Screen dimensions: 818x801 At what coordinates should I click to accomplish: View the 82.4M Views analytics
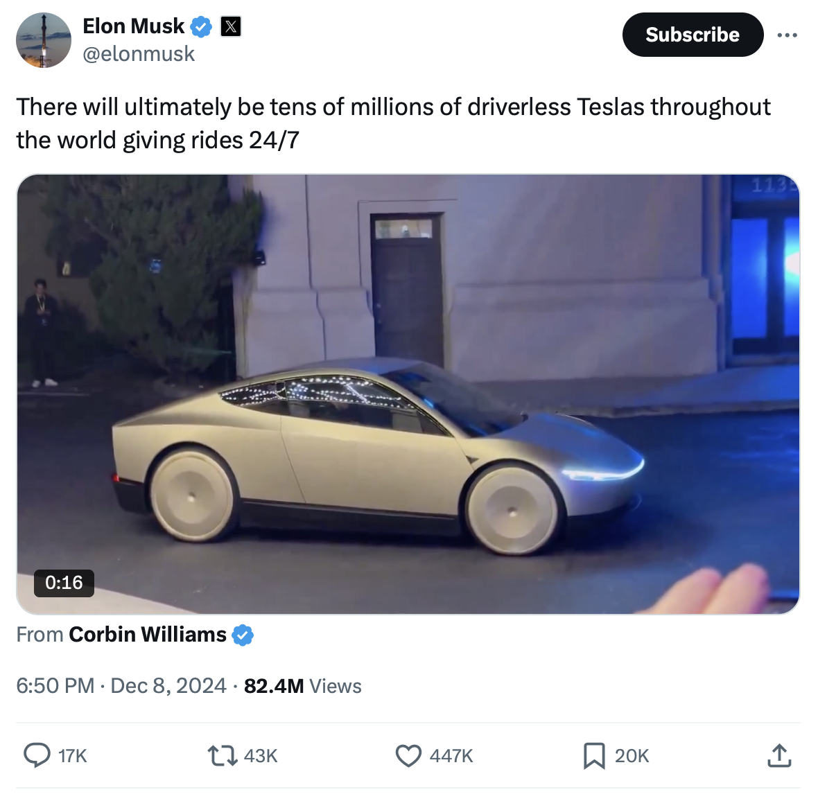[302, 686]
